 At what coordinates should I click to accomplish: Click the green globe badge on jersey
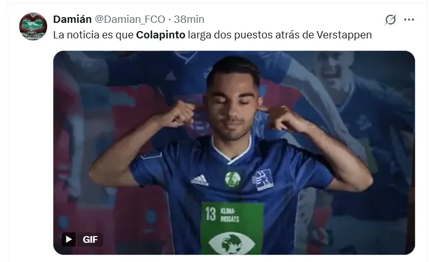click(233, 179)
